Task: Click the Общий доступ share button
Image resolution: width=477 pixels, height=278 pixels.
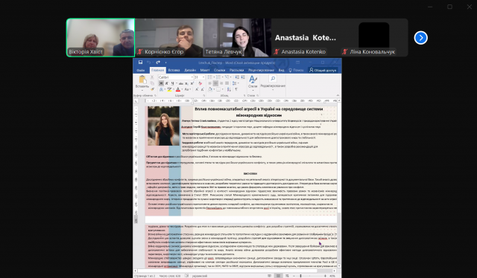Action: (323, 70)
